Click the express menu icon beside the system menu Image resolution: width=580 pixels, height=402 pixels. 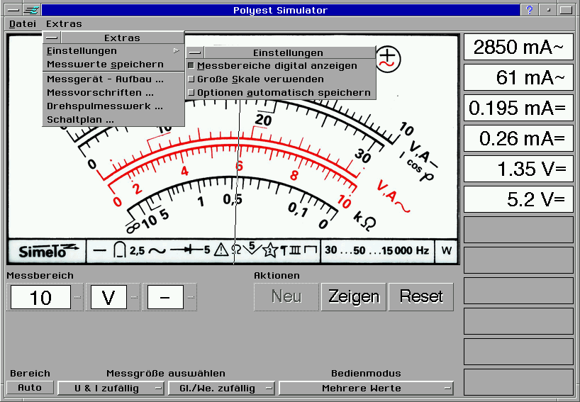(x=31, y=10)
